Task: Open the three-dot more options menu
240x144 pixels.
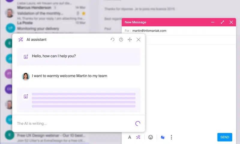Action: tap(171, 137)
